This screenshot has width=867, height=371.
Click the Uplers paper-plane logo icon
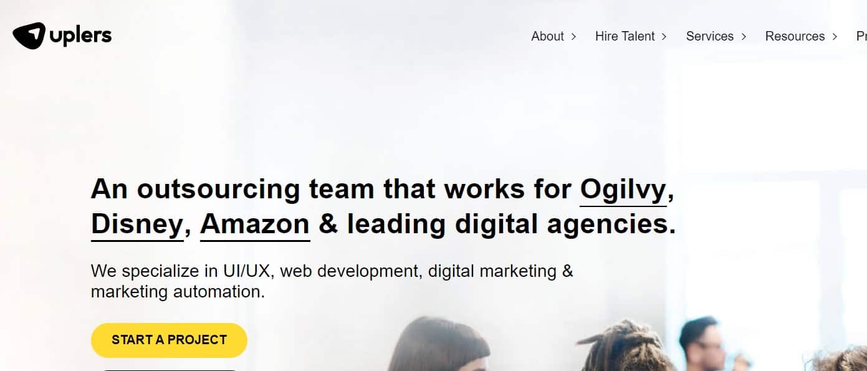click(29, 36)
